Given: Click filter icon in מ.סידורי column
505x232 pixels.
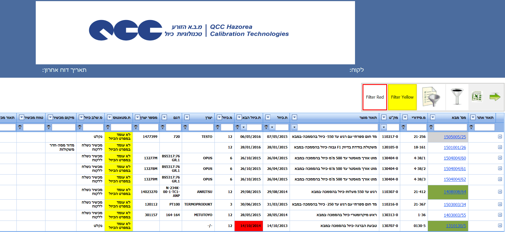Looking at the screenshot, I should 403,127.
